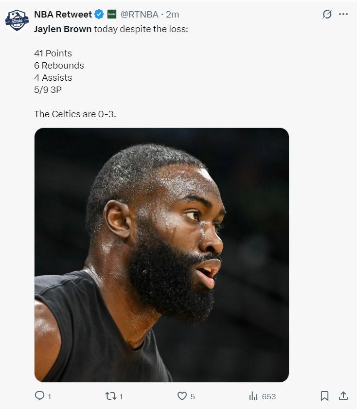This screenshot has height=409, width=357.
Task: Toggle the bookmark for this post
Action: pyautogui.click(x=324, y=396)
